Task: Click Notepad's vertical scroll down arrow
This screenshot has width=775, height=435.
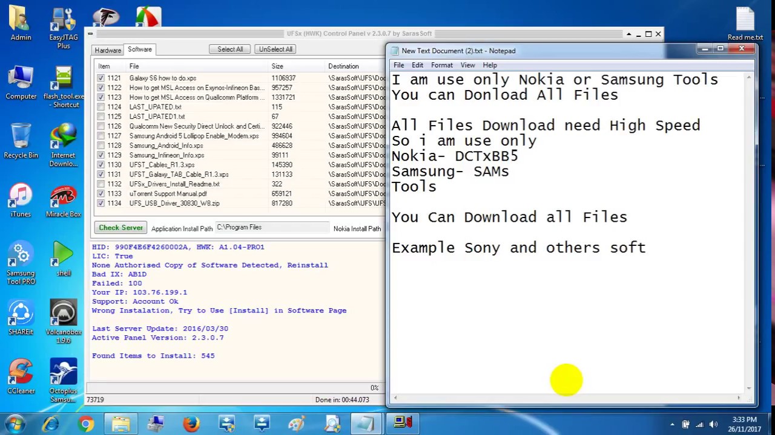Action: pos(750,388)
